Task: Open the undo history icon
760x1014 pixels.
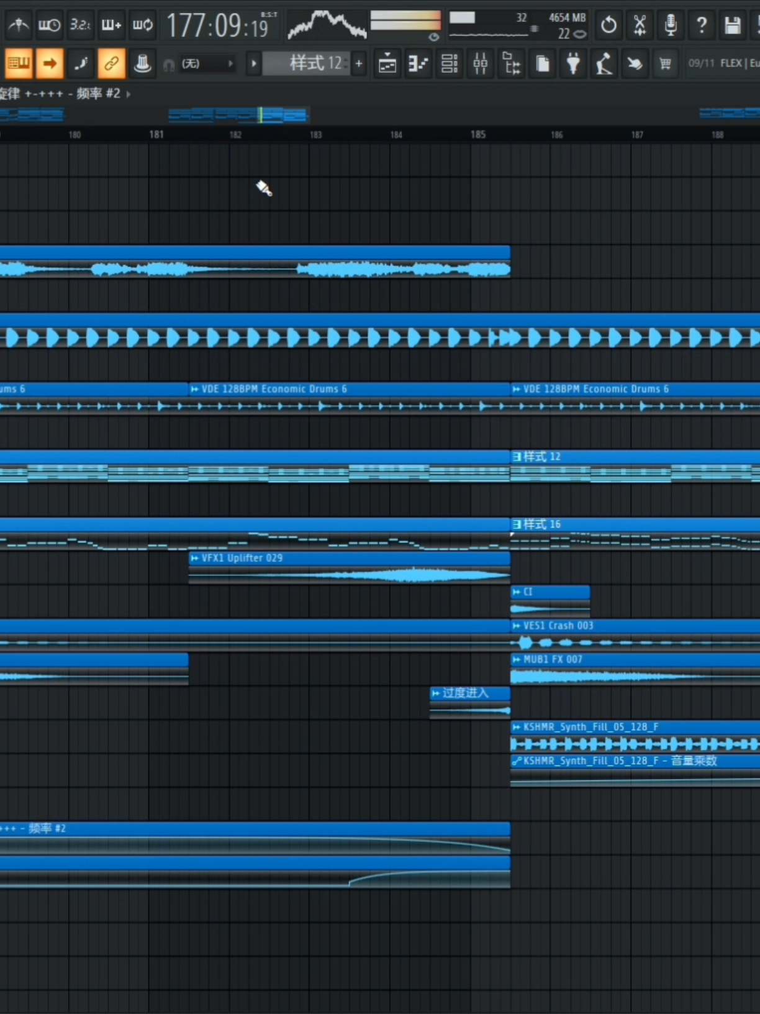Action: 608,25
